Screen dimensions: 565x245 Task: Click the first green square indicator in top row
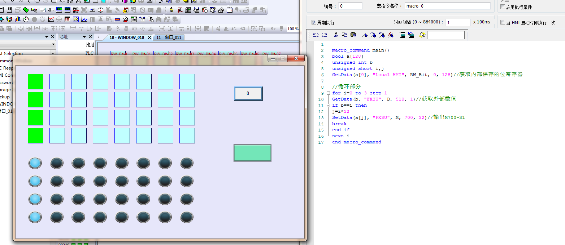click(x=35, y=81)
